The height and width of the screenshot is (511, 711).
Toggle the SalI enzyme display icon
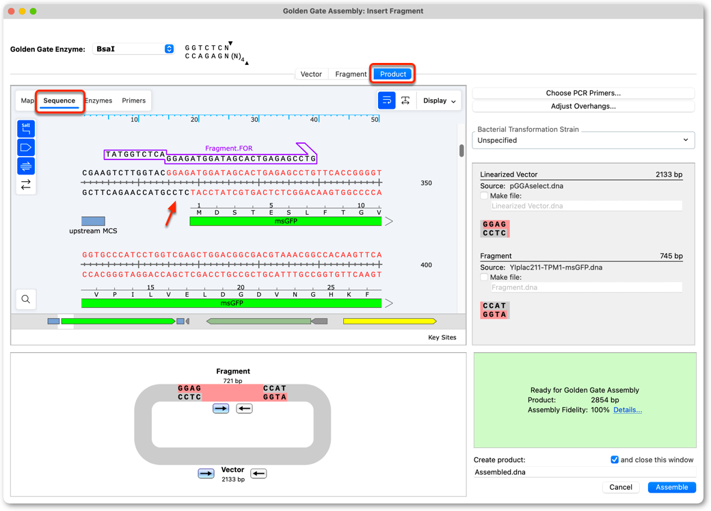click(x=26, y=129)
